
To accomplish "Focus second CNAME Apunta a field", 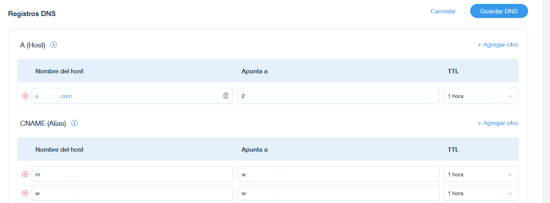I will tap(338, 193).
